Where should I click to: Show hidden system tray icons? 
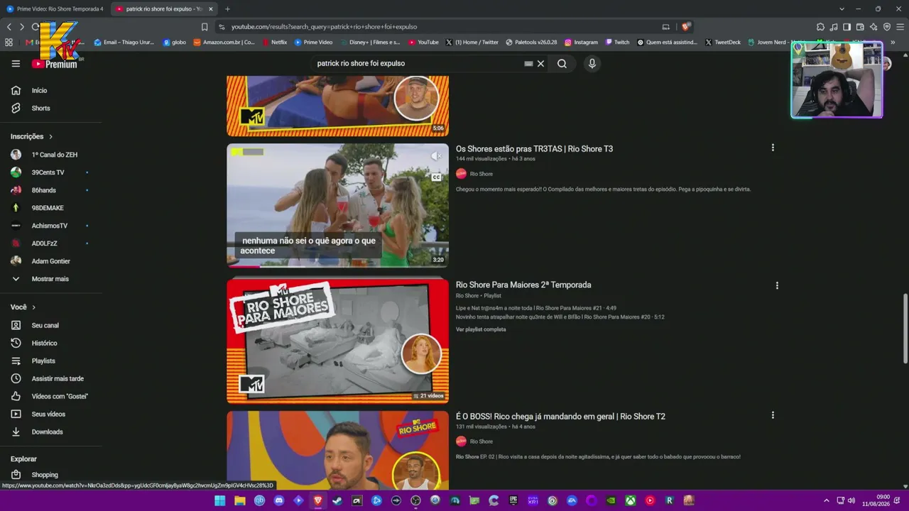tap(826, 500)
